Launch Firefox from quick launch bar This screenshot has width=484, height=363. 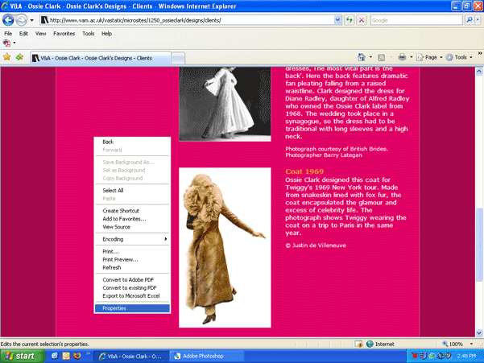(x=77, y=355)
